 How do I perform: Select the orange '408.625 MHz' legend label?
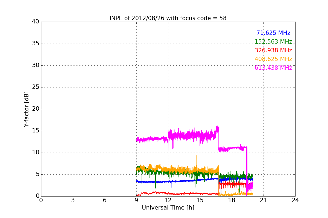(x=273, y=59)
